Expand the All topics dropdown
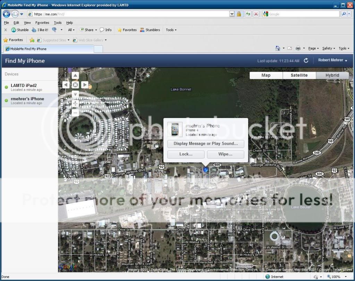355x281 pixels. point(71,30)
